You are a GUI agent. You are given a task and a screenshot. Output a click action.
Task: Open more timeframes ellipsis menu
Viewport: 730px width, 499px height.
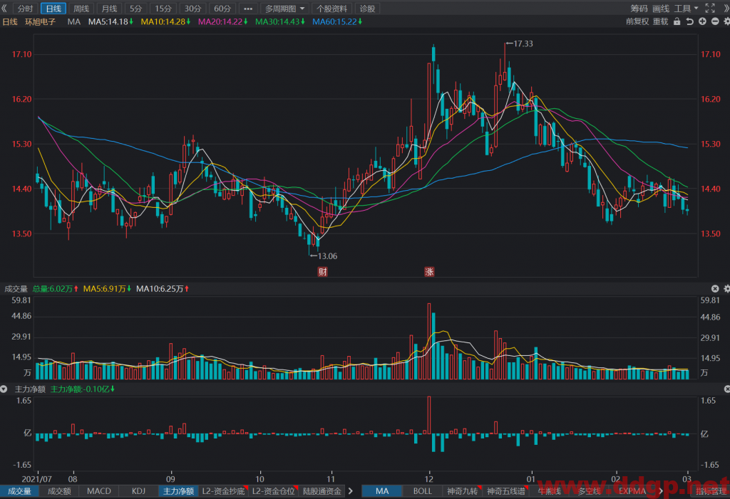(248, 9)
